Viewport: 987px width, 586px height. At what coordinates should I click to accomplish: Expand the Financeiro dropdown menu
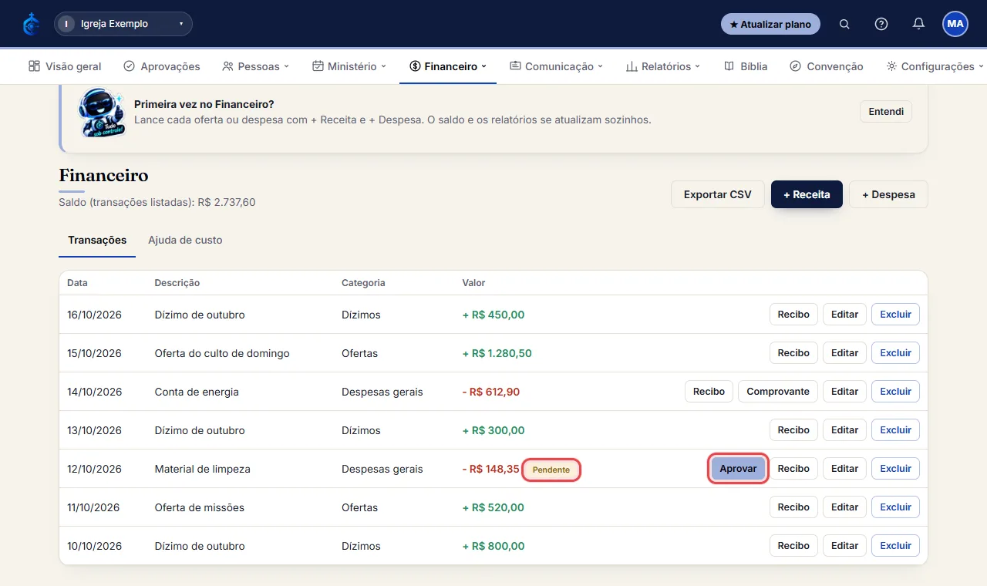click(x=448, y=66)
